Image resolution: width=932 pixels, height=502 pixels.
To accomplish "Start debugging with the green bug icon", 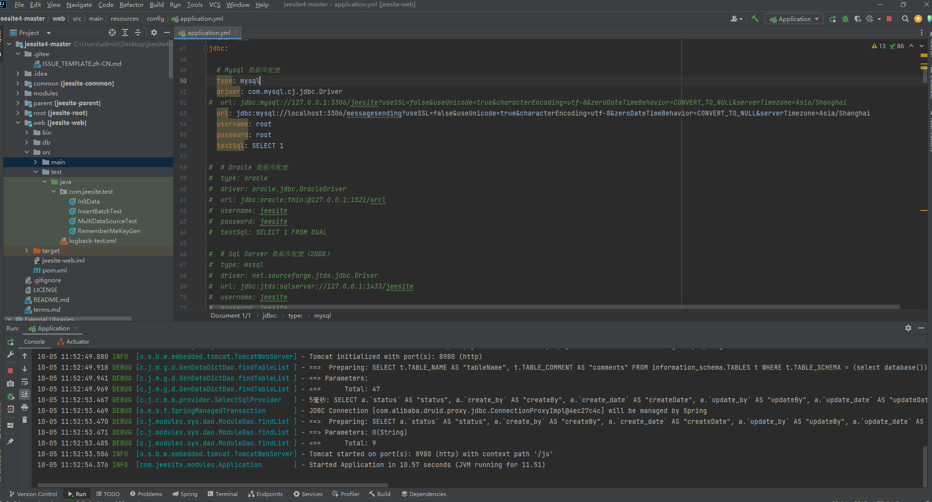I will coord(845,19).
